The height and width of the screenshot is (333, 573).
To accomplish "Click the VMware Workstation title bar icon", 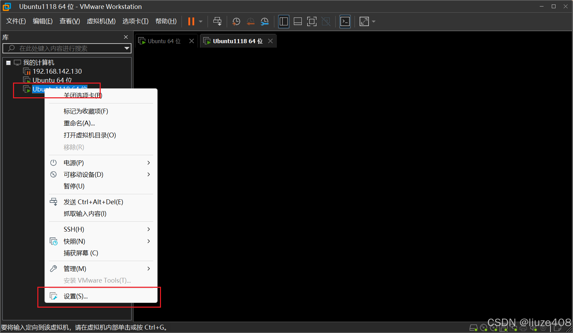I will pyautogui.click(x=7, y=7).
